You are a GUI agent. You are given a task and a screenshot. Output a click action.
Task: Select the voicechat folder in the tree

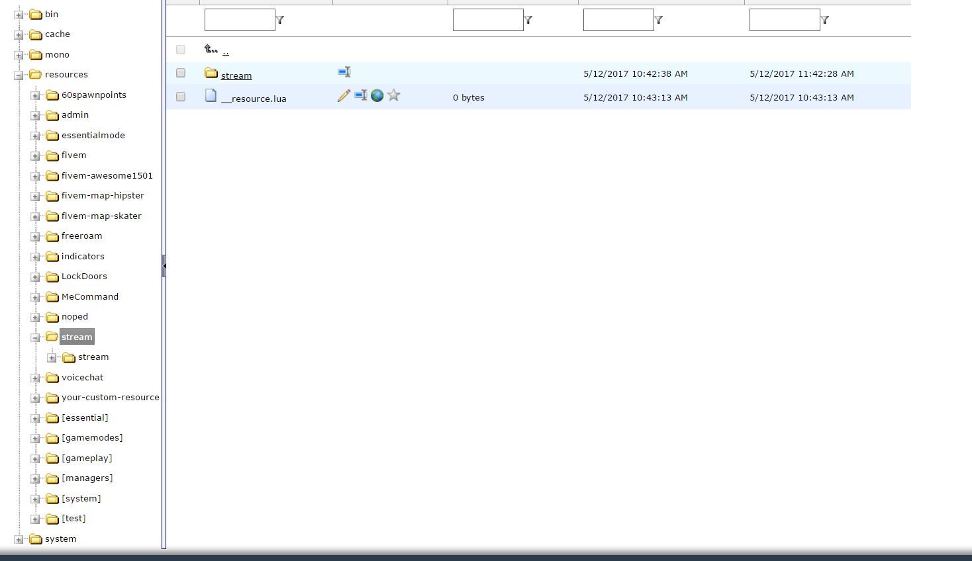point(82,377)
